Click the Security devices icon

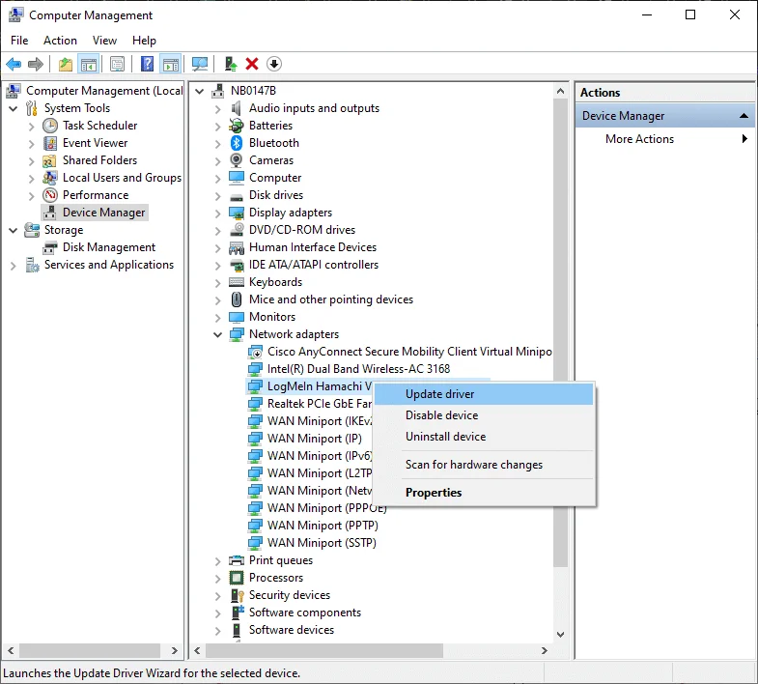pyautogui.click(x=237, y=595)
